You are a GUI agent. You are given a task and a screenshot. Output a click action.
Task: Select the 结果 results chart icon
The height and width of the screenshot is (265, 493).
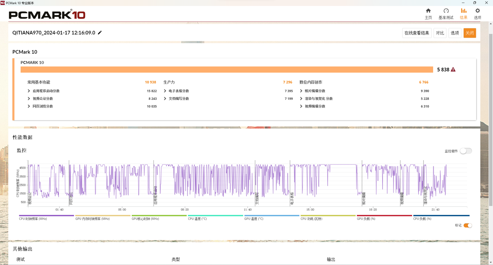tap(463, 11)
